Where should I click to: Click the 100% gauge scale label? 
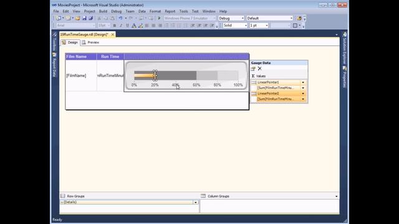pos(238,85)
